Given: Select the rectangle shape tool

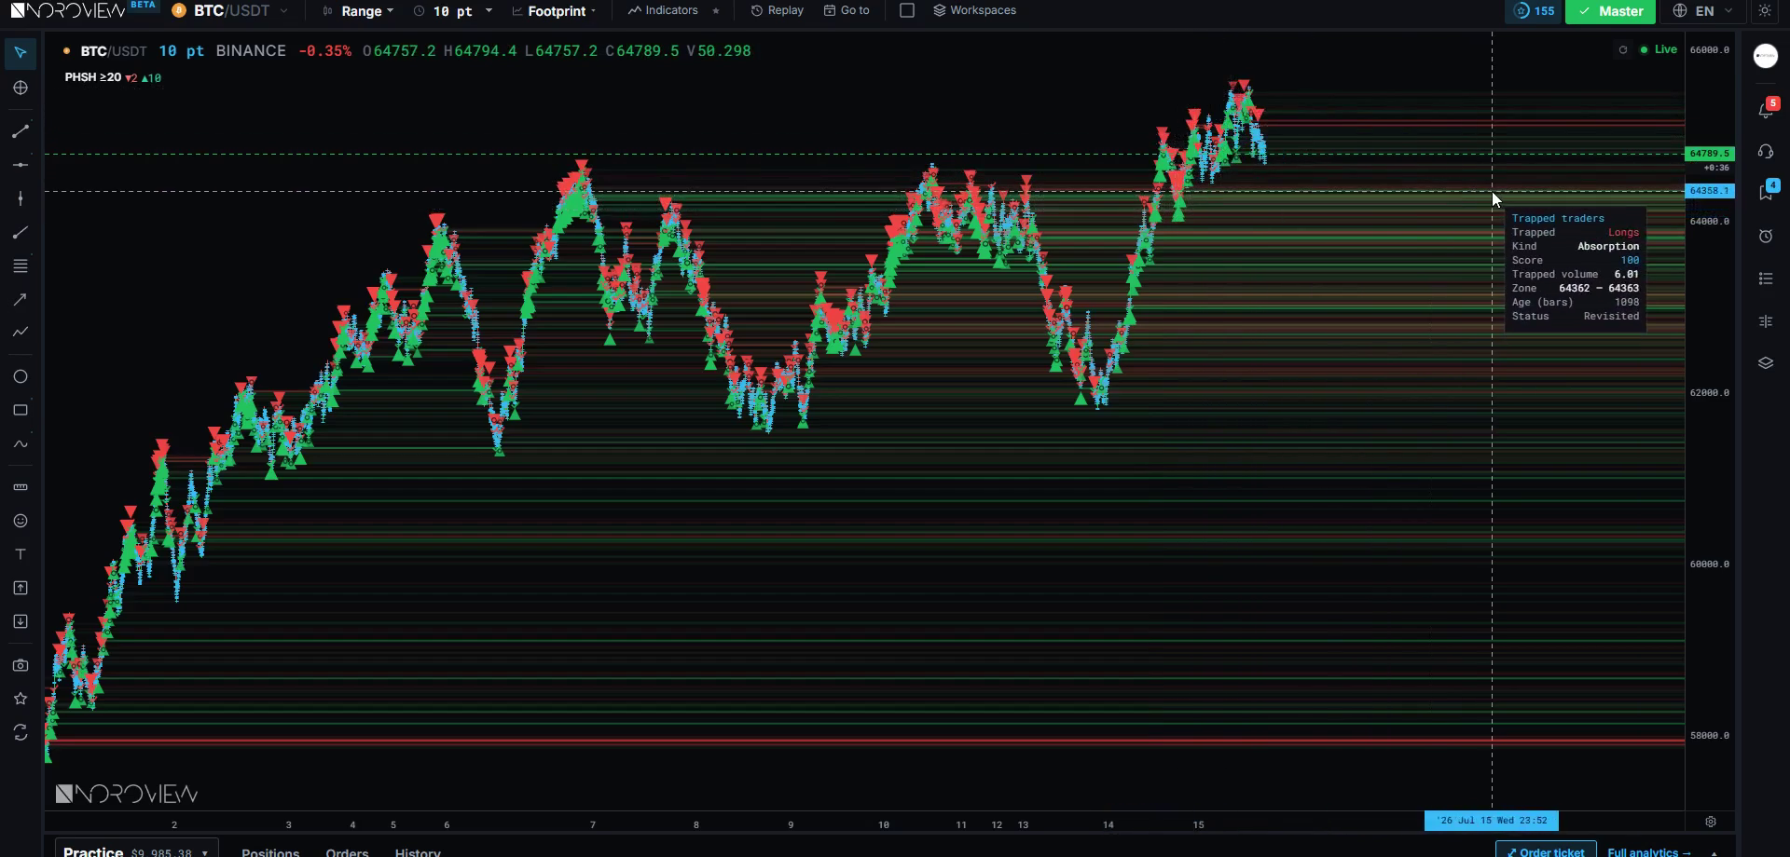Looking at the screenshot, I should point(21,410).
